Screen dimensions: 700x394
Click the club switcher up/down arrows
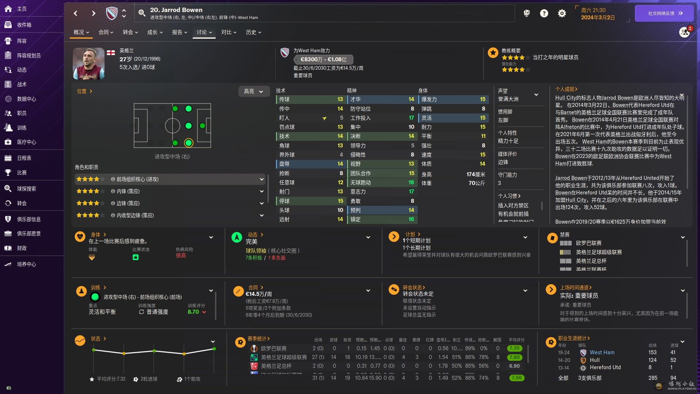(124, 13)
